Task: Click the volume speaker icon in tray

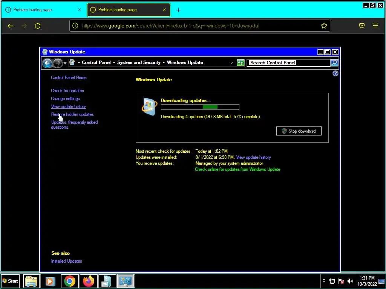Action: point(350,281)
